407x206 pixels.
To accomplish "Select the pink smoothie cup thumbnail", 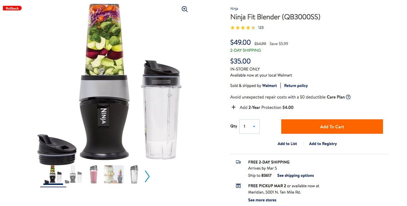I will point(94,174).
